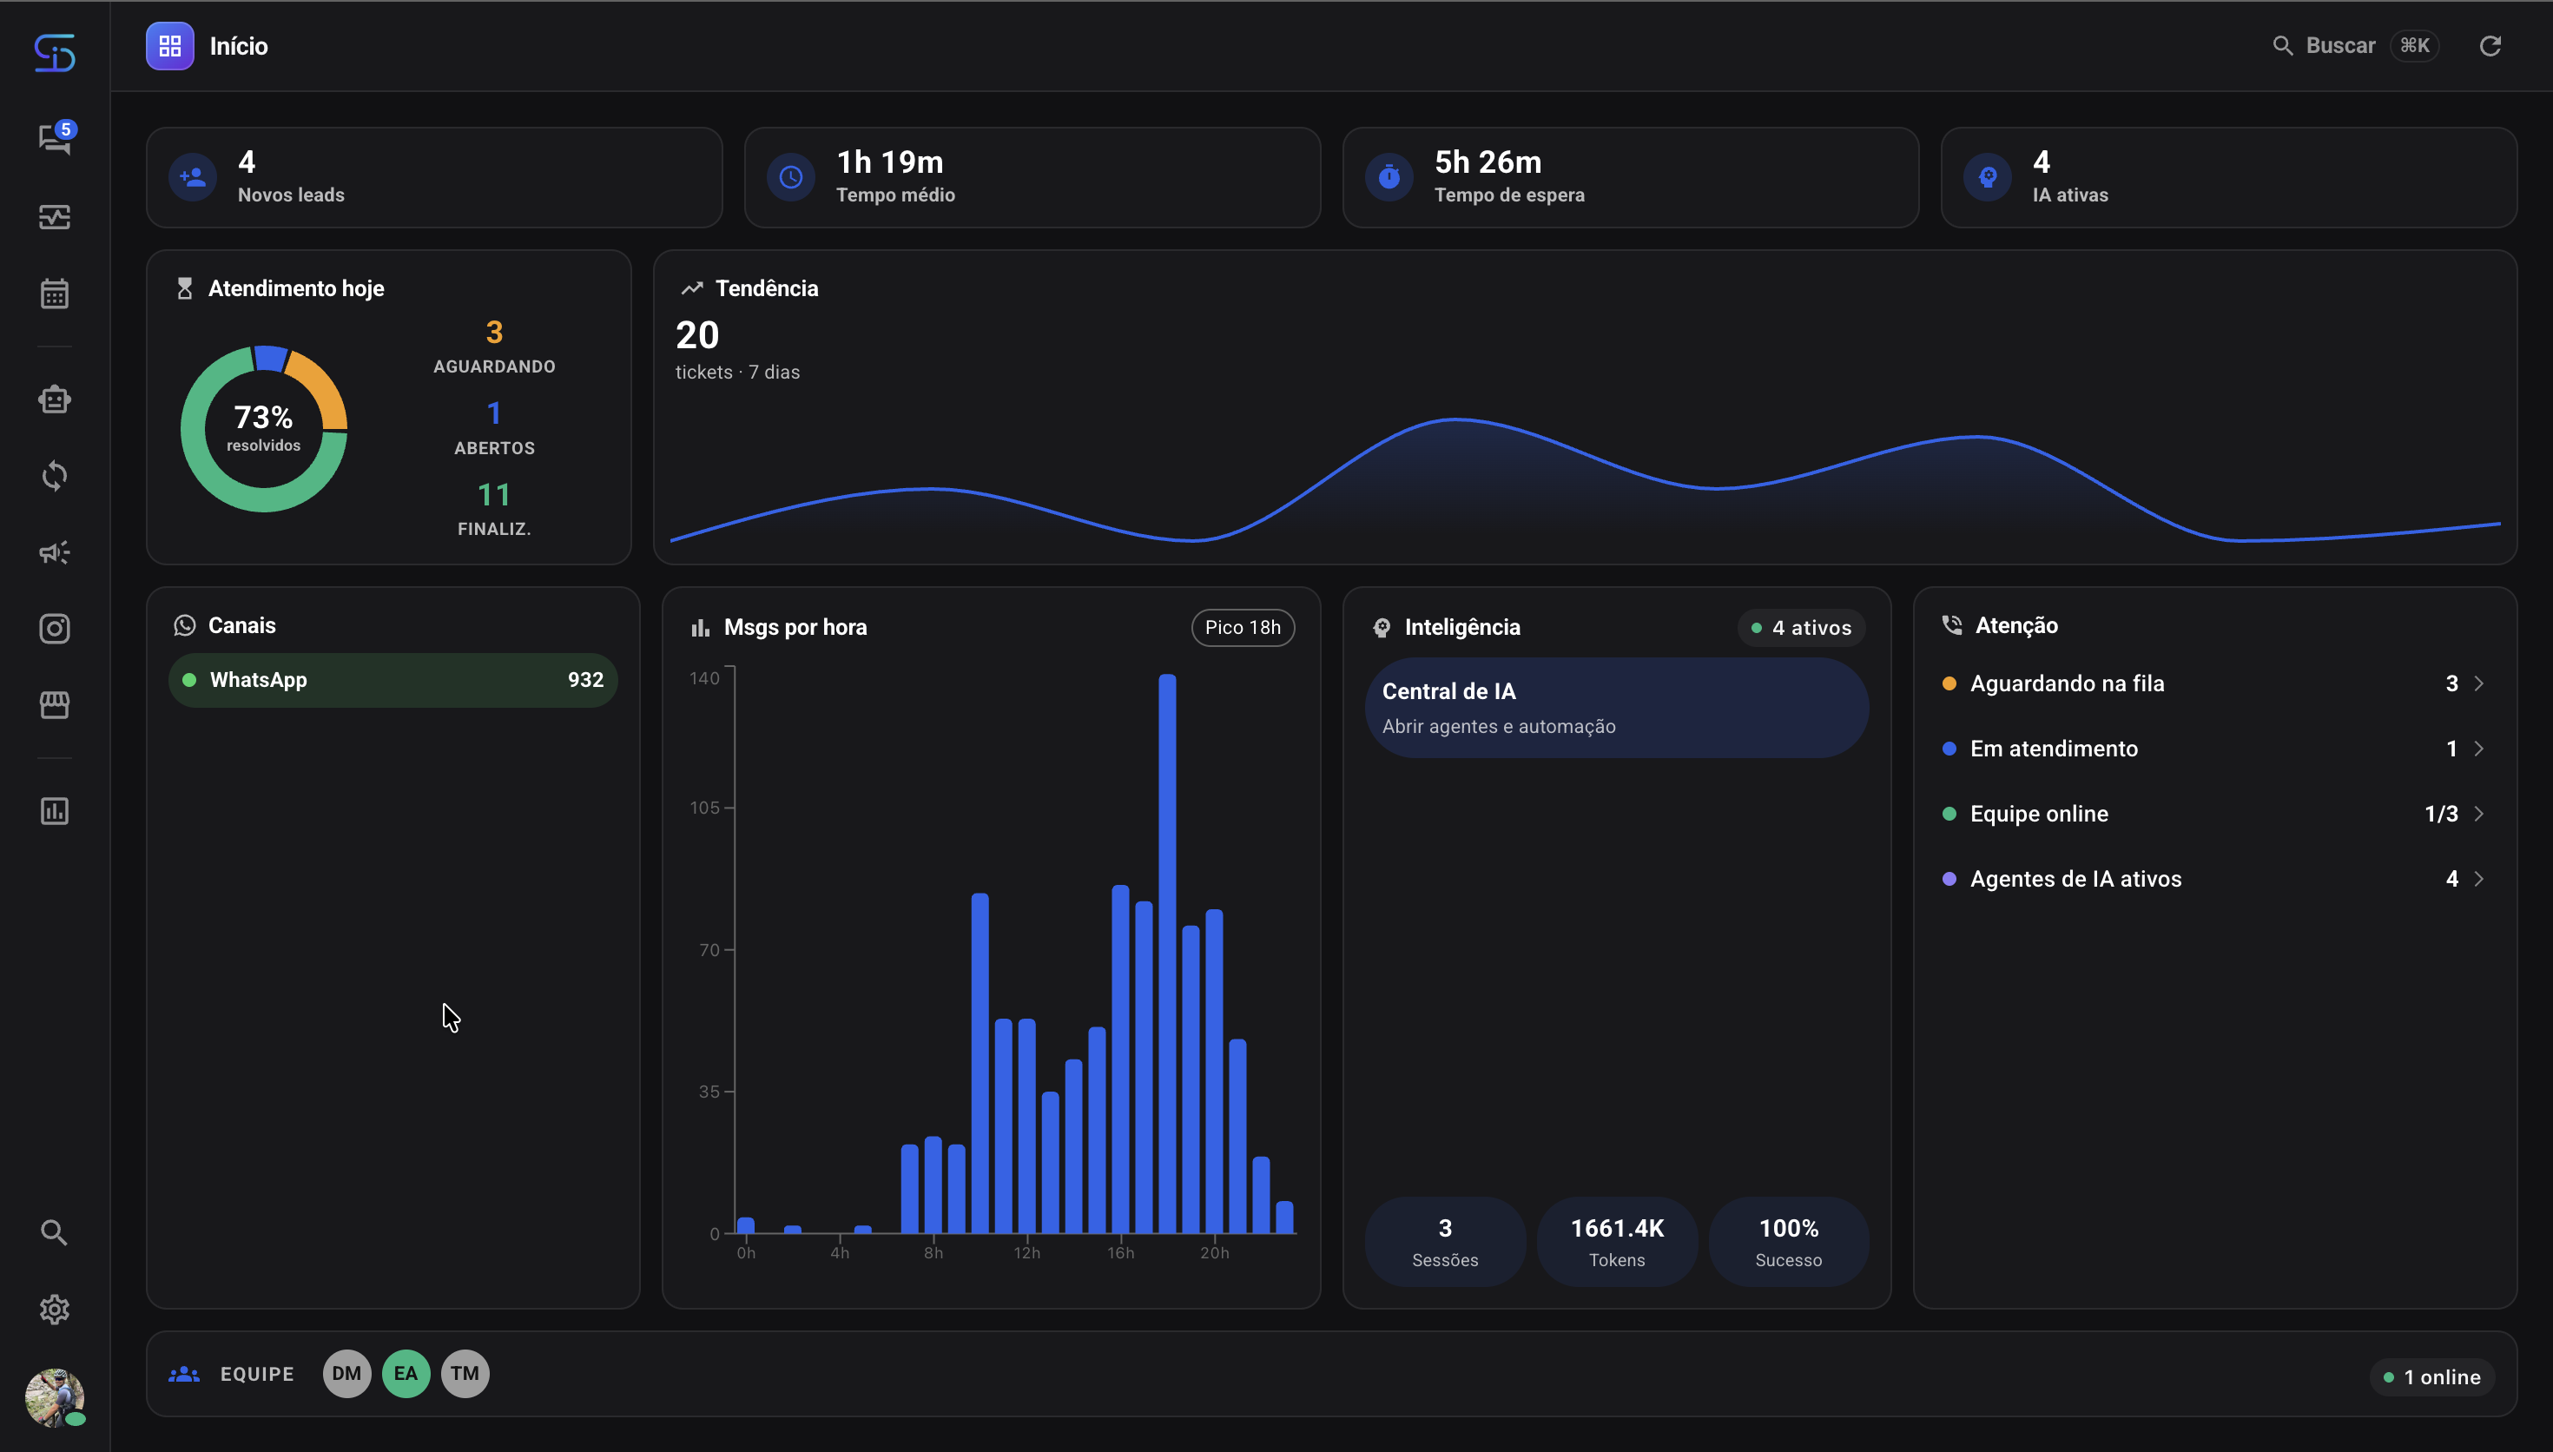Click the FINALIZ. count 11
Image resolution: width=2553 pixels, height=1452 pixels.
tap(494, 495)
